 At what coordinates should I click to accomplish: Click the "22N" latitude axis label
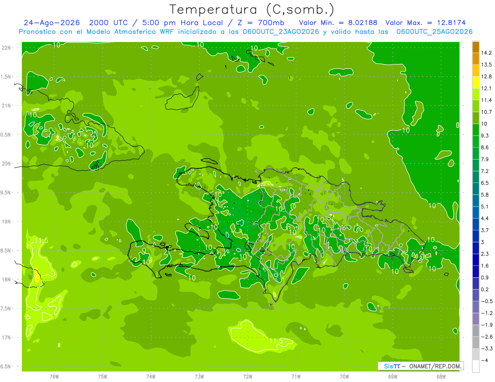pos(6,48)
